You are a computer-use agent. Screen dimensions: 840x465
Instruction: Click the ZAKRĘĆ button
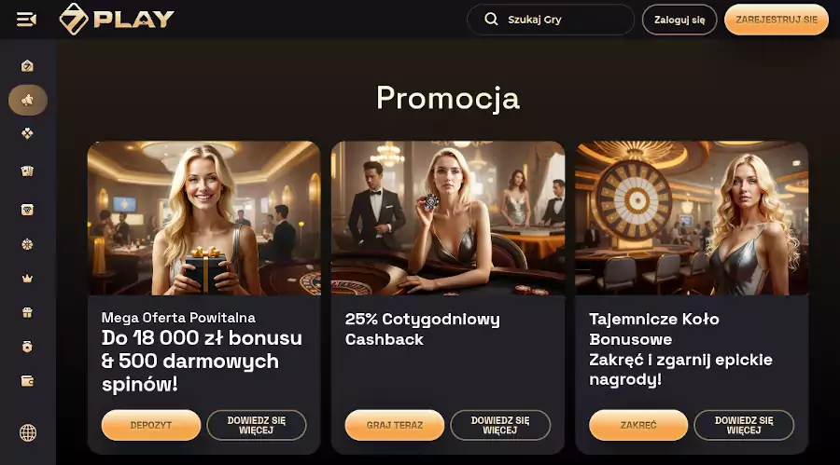coord(638,426)
